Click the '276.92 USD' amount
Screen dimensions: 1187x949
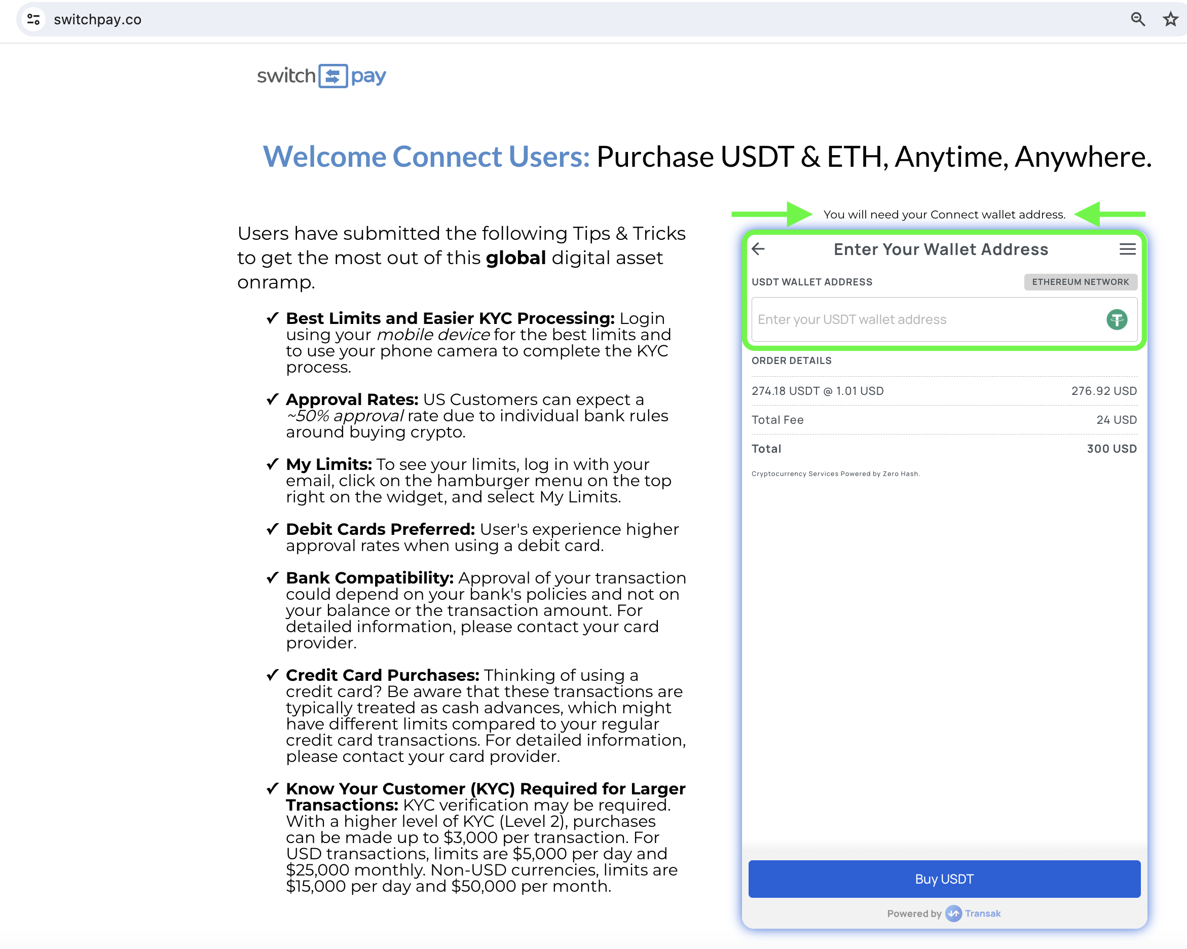coord(1103,391)
